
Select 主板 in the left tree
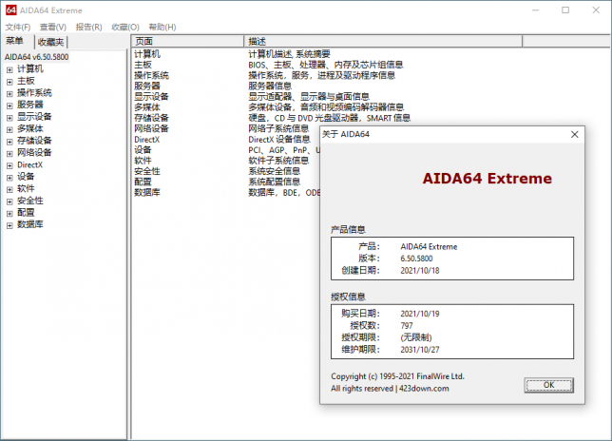pos(26,81)
